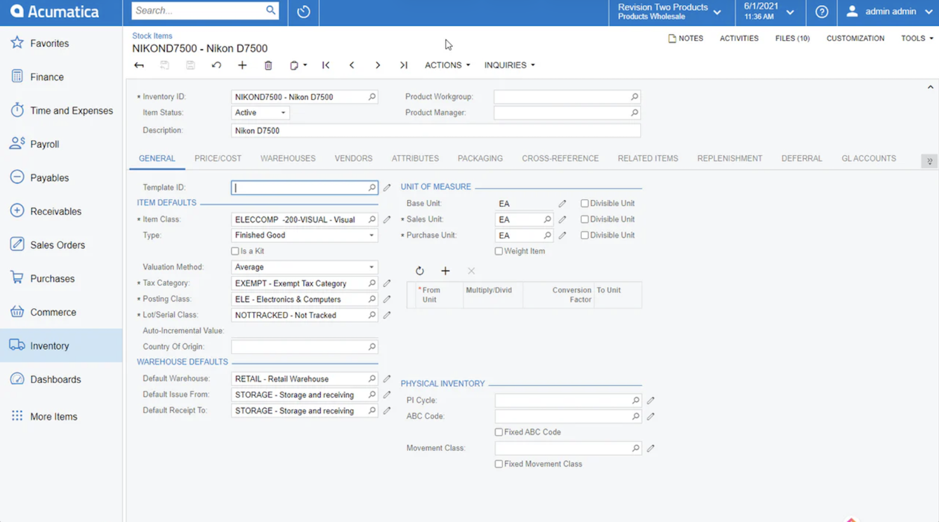939x522 pixels.
Task: Open the Item Status dropdown
Action: click(x=284, y=112)
